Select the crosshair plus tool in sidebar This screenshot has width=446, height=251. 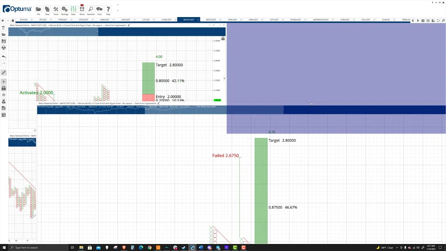point(3,82)
